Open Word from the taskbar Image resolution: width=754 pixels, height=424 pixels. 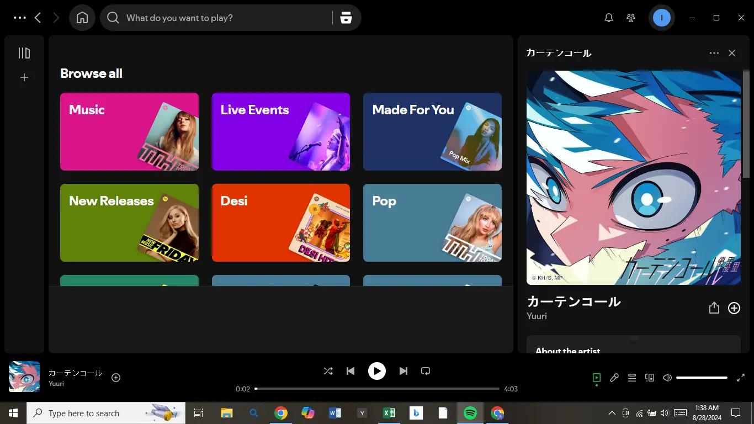click(334, 413)
